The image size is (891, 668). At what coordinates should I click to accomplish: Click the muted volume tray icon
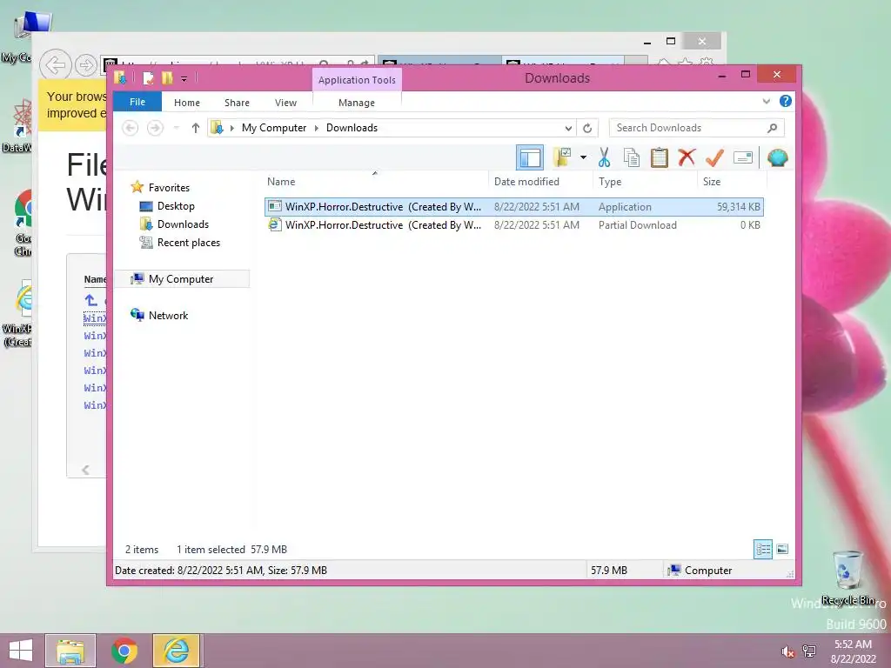788,651
